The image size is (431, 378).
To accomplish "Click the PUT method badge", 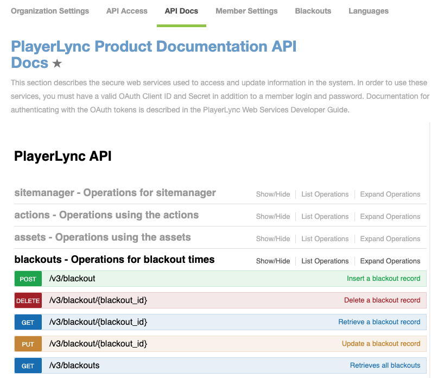I will [x=28, y=344].
